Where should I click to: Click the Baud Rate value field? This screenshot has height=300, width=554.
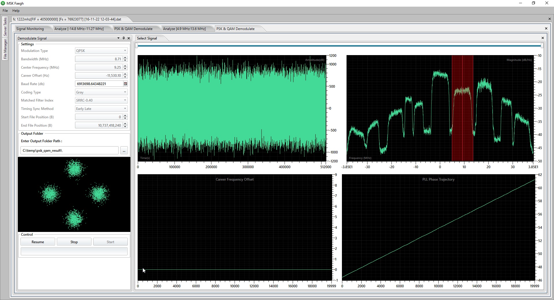pos(99,84)
